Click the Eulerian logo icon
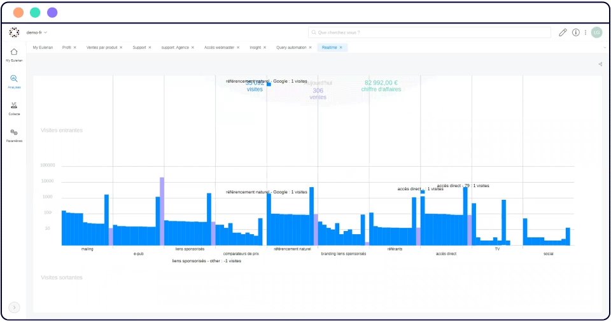Image resolution: width=611 pixels, height=322 pixels. pyautogui.click(x=14, y=32)
